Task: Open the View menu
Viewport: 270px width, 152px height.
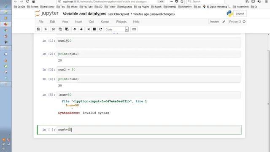Action: pos(65,22)
